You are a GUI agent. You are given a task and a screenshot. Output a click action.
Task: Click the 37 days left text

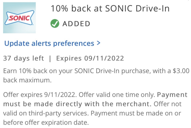click(23, 58)
